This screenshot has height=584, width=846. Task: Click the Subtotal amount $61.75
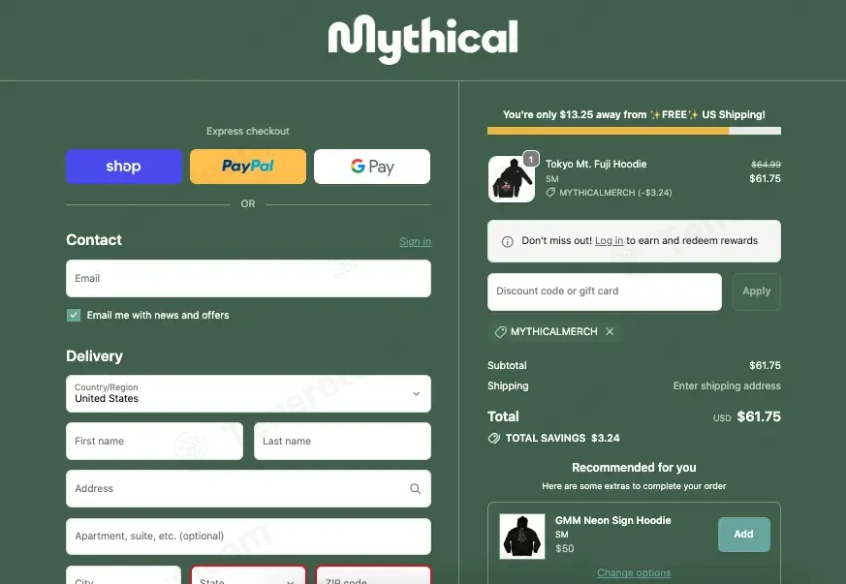point(765,366)
